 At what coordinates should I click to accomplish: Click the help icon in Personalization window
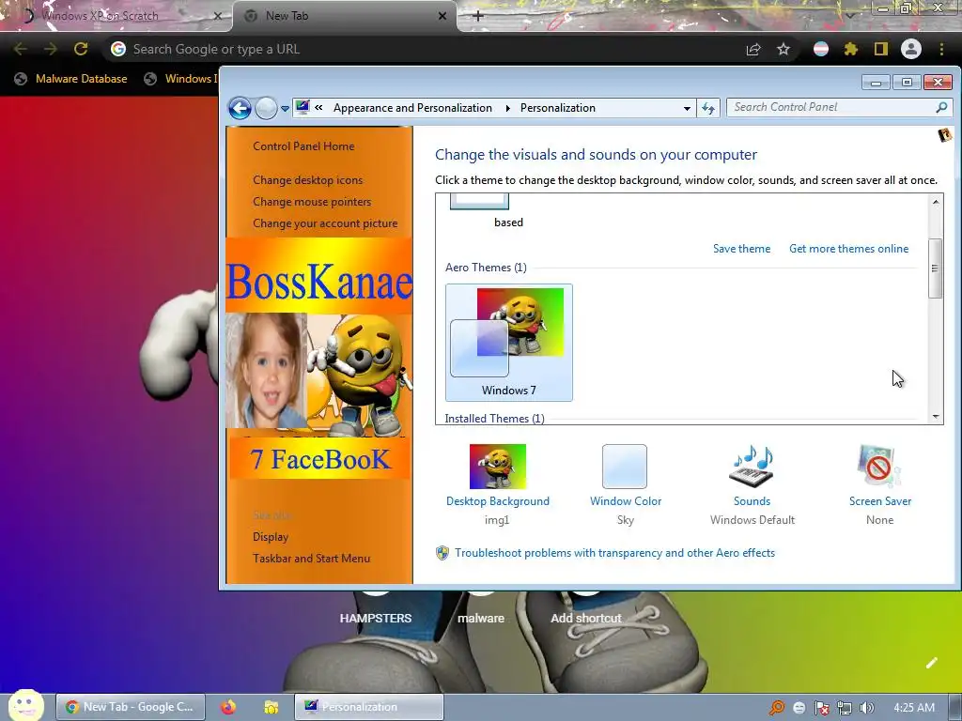[944, 135]
